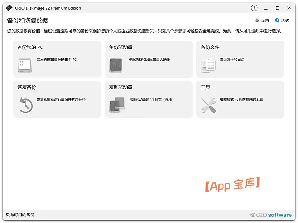
Task: Open the 工具 section heading
Action: pos(205,87)
